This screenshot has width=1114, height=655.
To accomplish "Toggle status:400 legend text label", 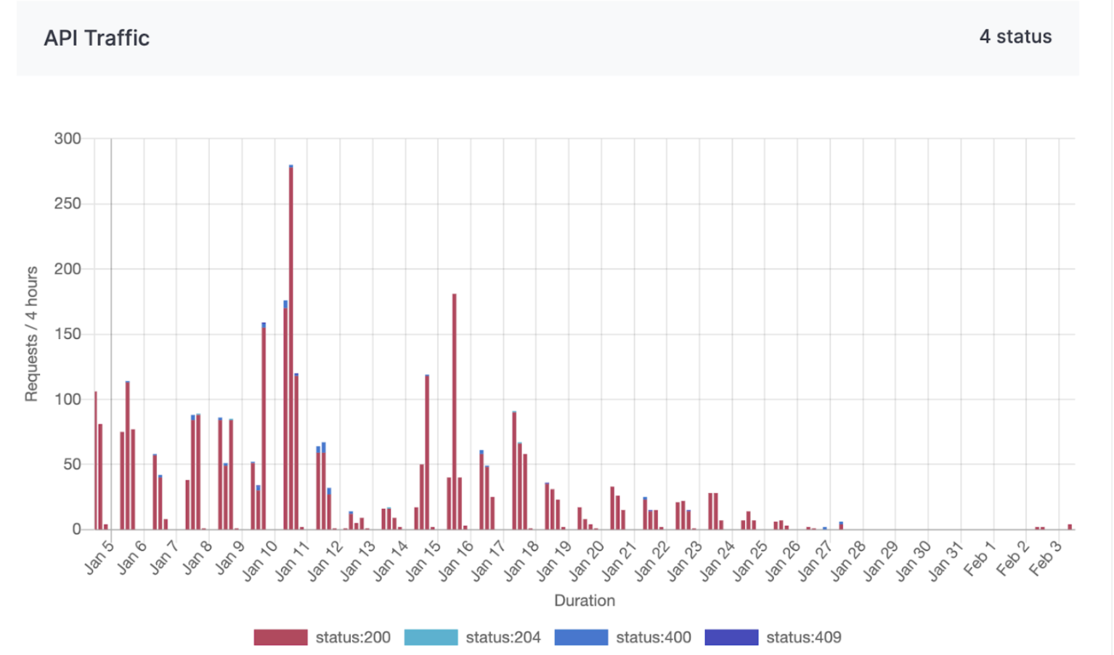I will (654, 638).
